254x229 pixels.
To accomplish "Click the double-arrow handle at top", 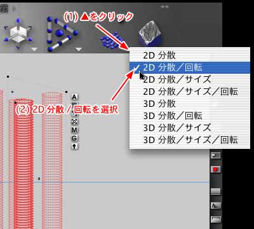I will point(165,7).
